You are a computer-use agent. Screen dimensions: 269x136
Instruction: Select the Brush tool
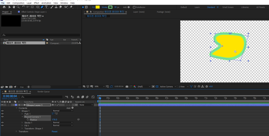pos(52,7)
